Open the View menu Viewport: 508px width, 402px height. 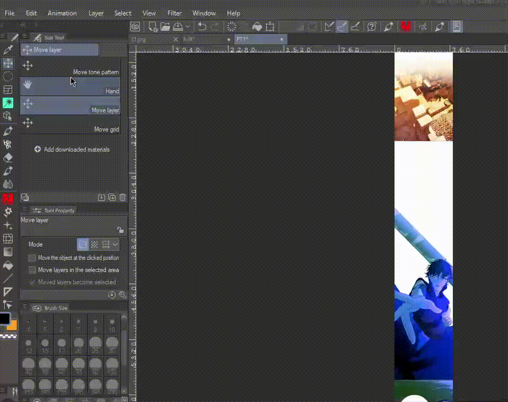click(149, 13)
